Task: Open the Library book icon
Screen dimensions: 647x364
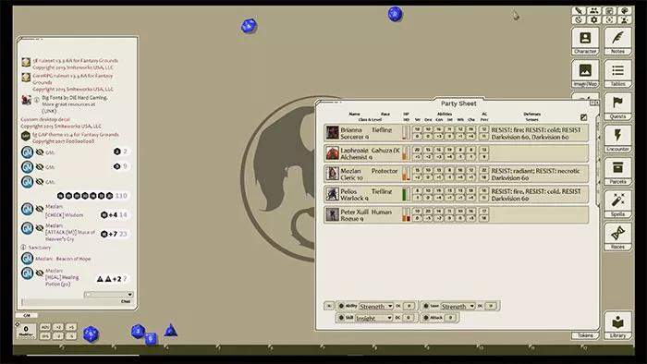Action: coord(617,325)
